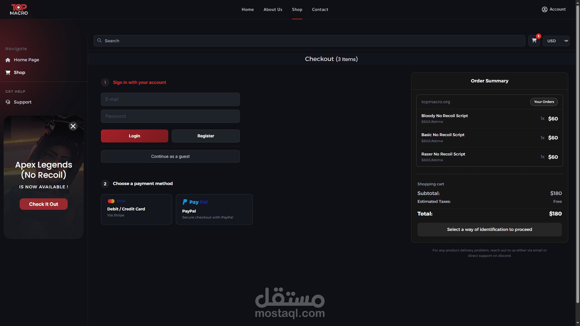Open About Us page

273,9
